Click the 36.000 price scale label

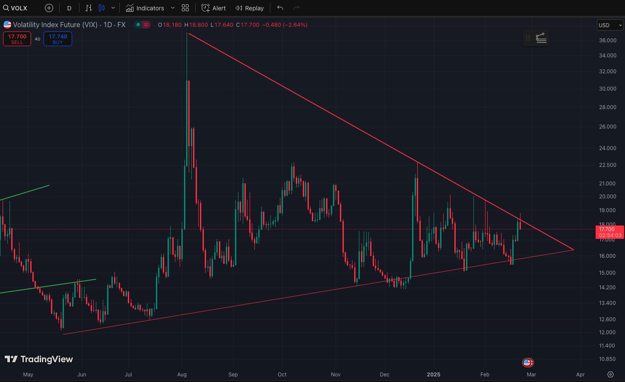click(x=608, y=41)
